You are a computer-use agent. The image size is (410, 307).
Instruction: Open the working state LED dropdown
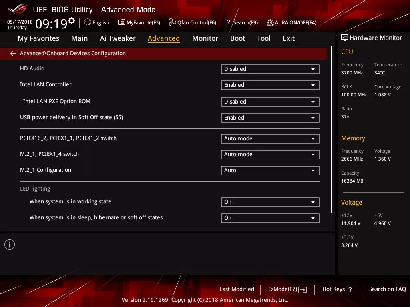270,202
